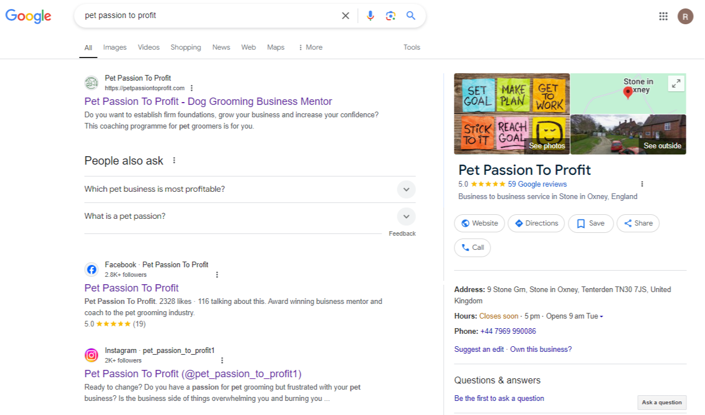Open the three-dot menu for the Facebook result
The height and width of the screenshot is (415, 705).
pyautogui.click(x=217, y=275)
